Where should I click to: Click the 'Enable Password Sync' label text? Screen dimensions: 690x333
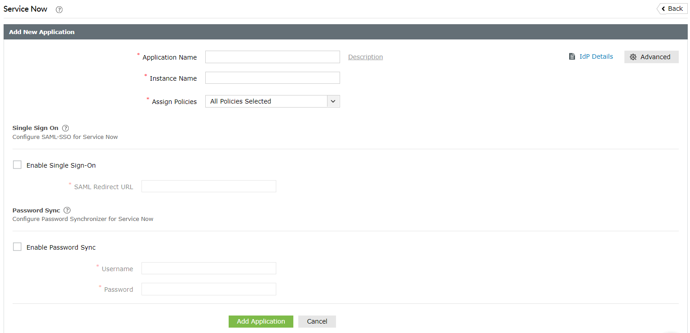(61, 247)
